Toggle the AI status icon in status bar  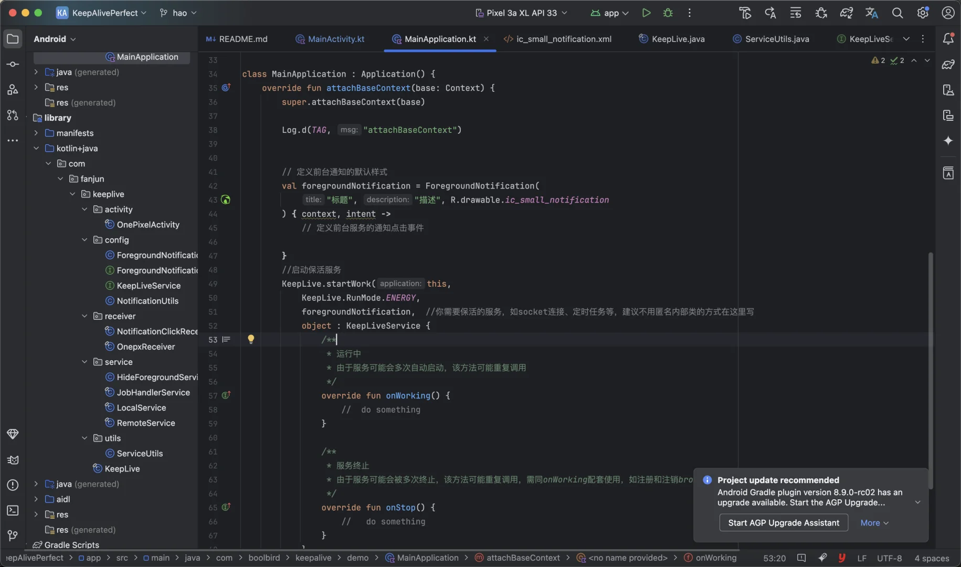pyautogui.click(x=822, y=558)
